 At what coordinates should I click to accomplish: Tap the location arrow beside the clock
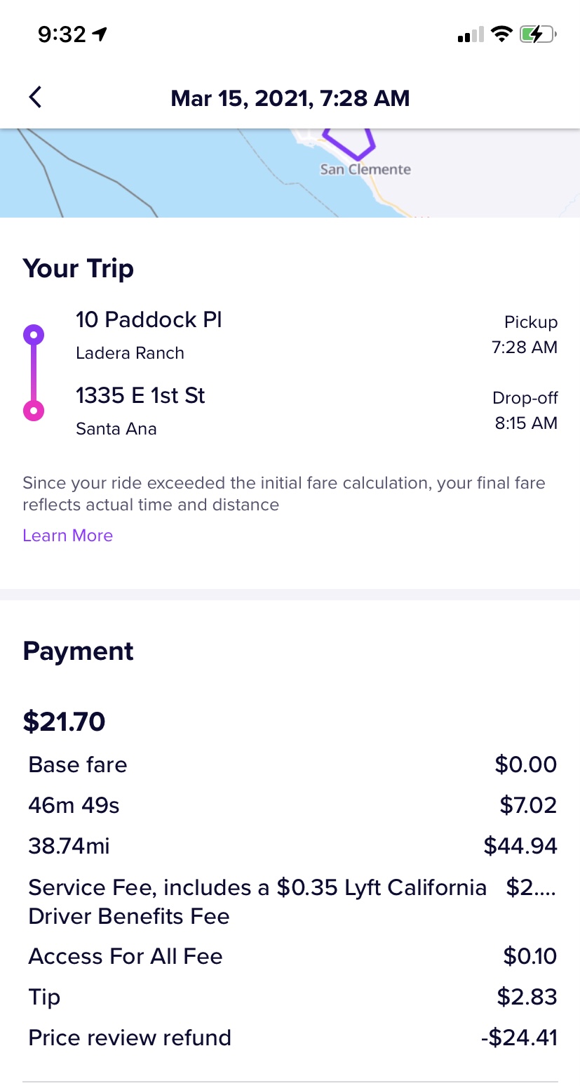100,34
